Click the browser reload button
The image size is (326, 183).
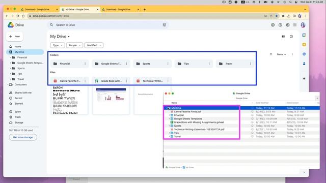click(x=18, y=16)
